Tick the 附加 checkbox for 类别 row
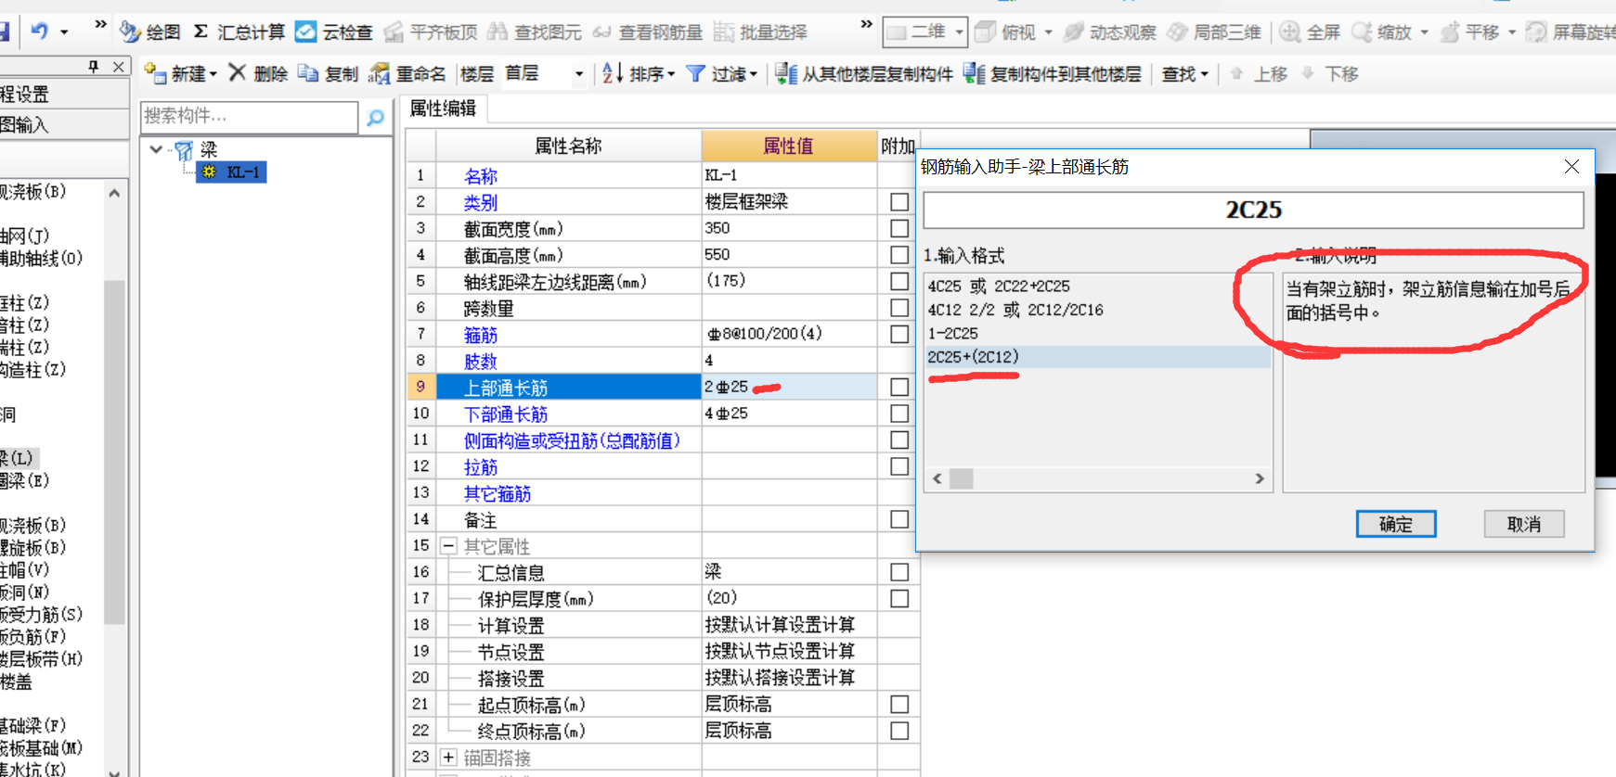1616x777 pixels. pos(899,201)
